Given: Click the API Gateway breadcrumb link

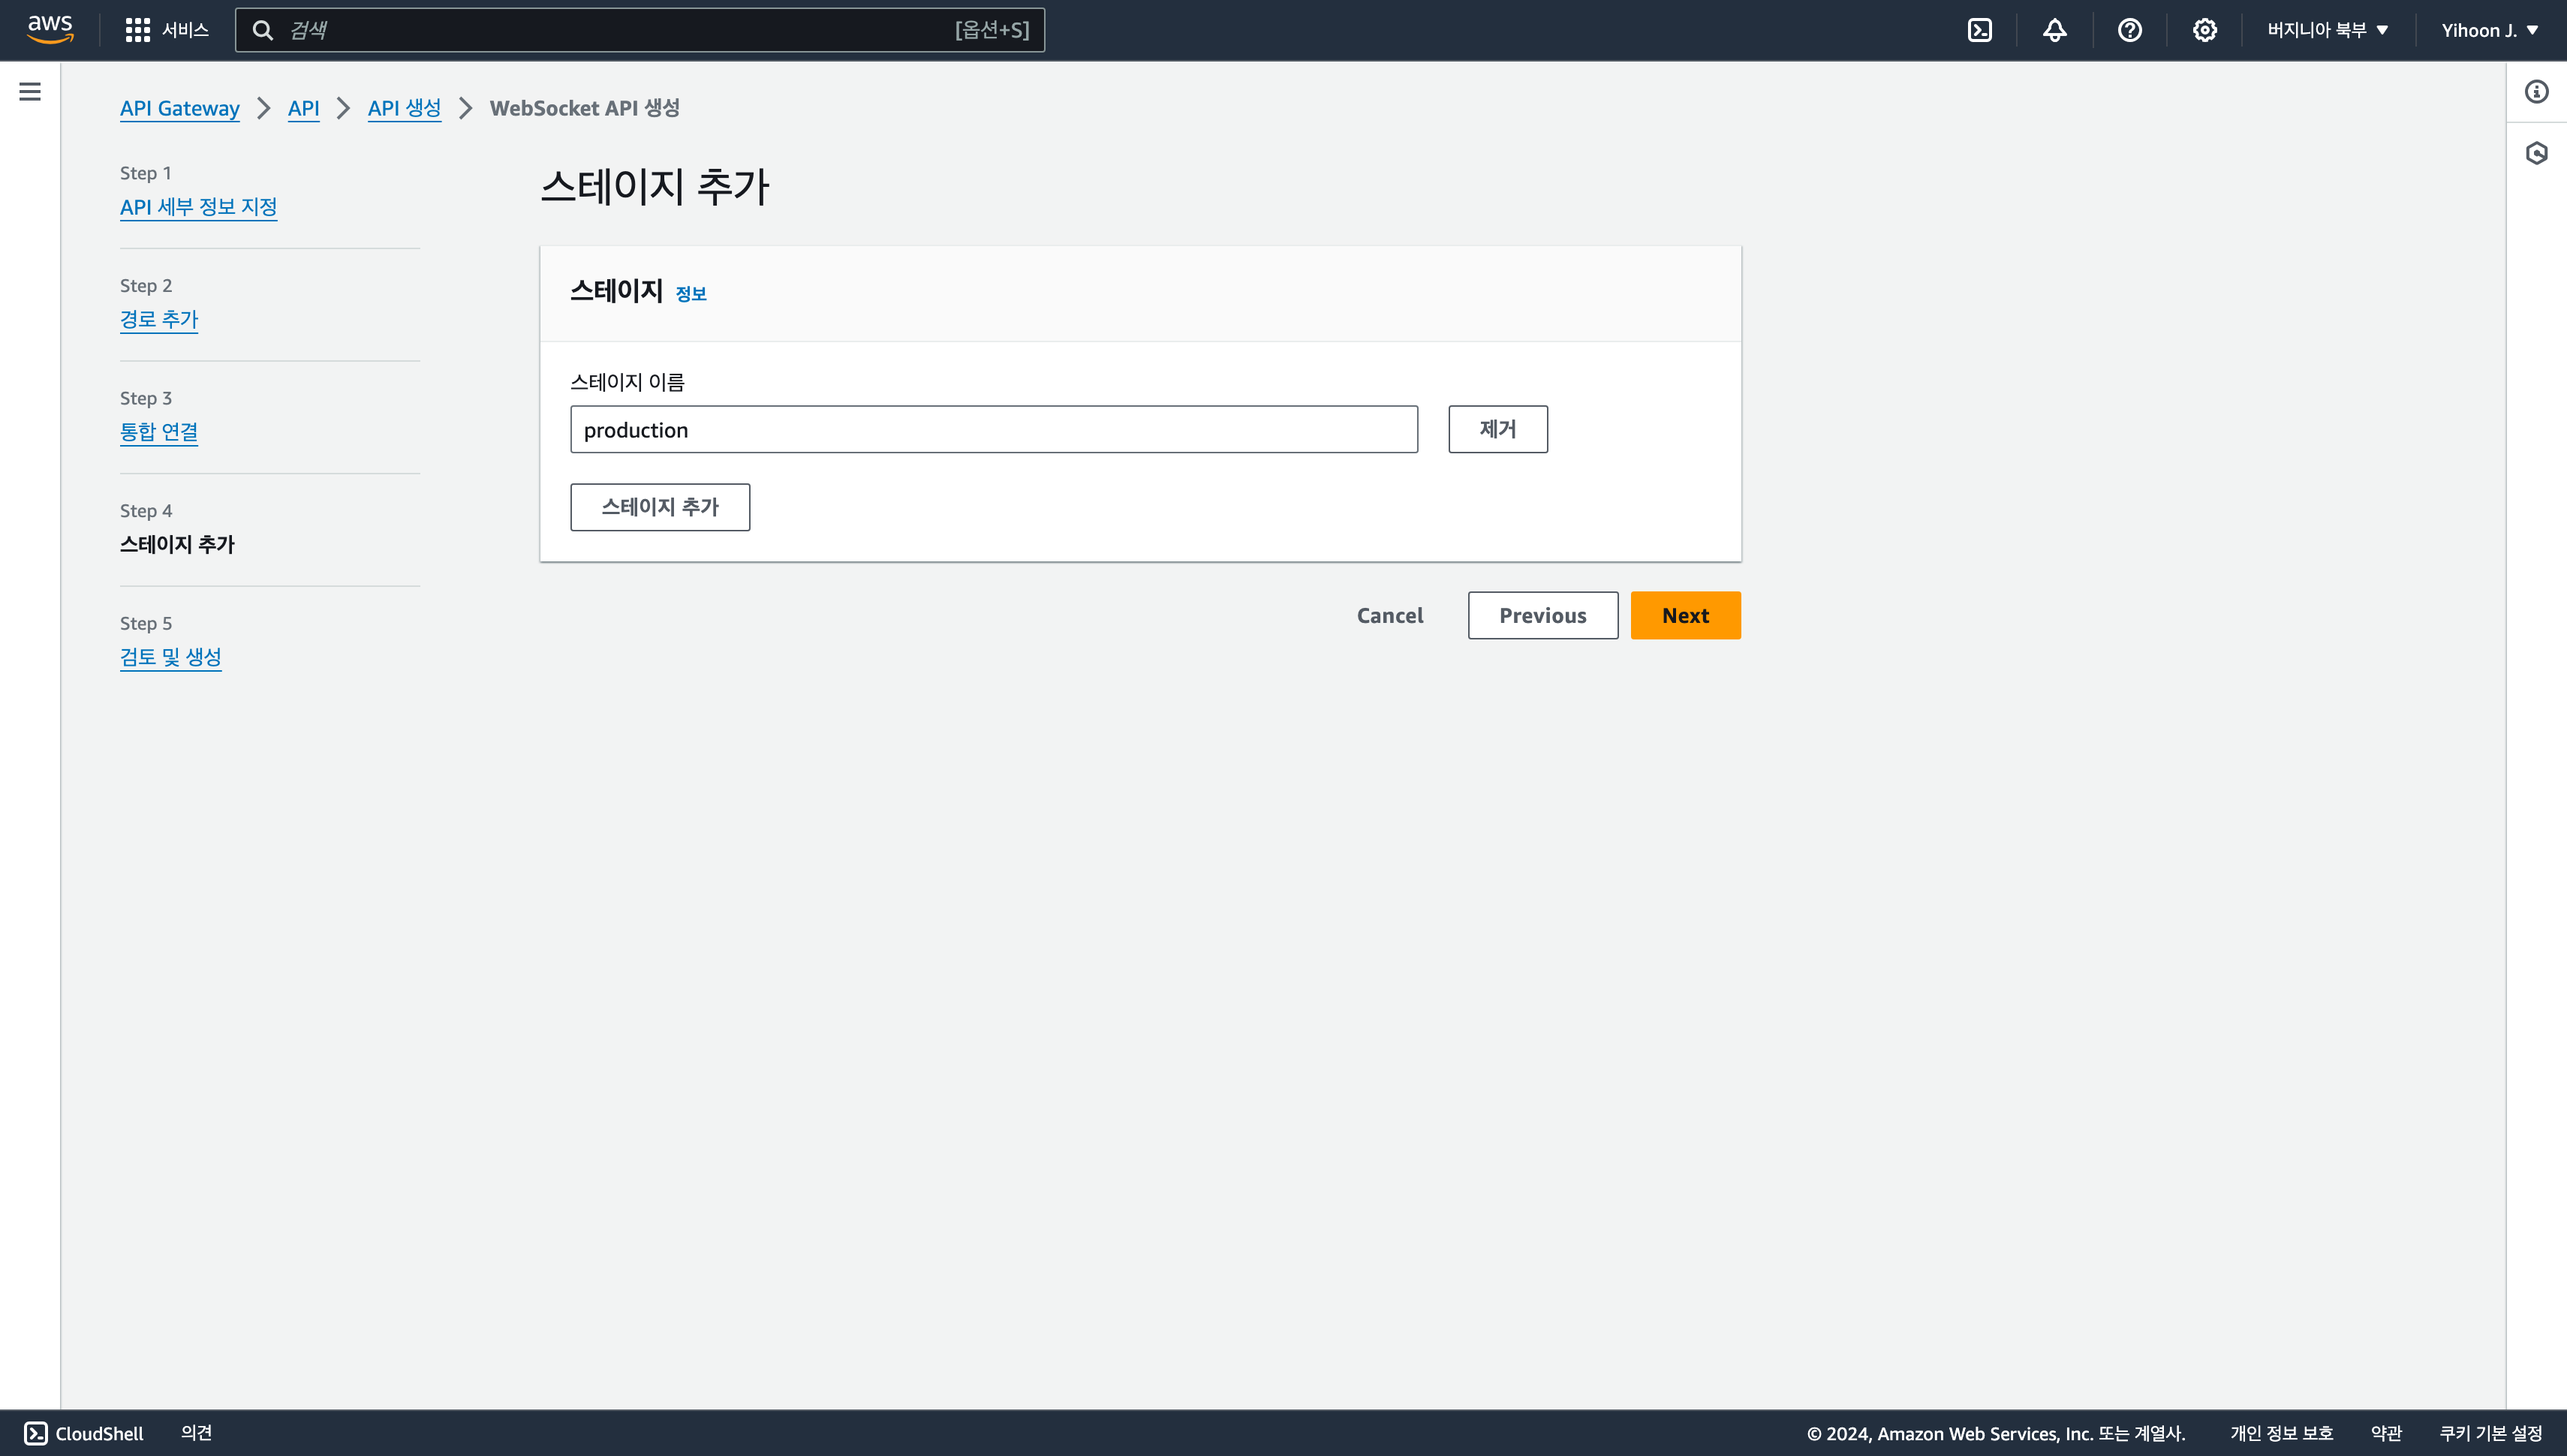Looking at the screenshot, I should point(180,108).
